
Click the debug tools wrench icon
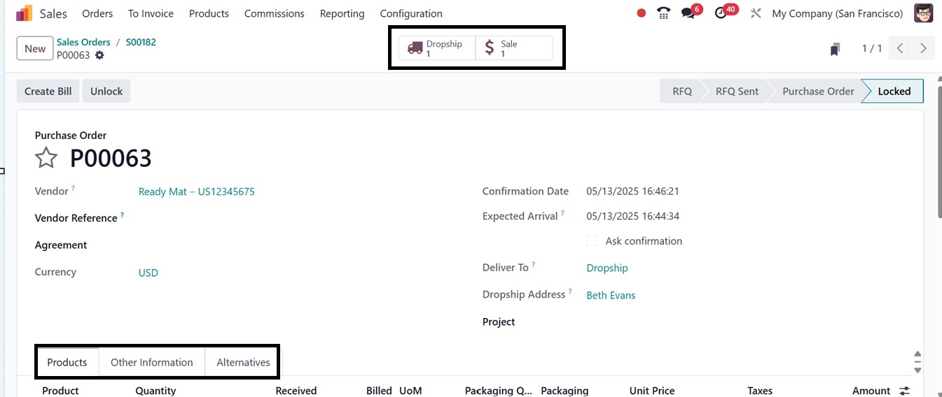756,13
